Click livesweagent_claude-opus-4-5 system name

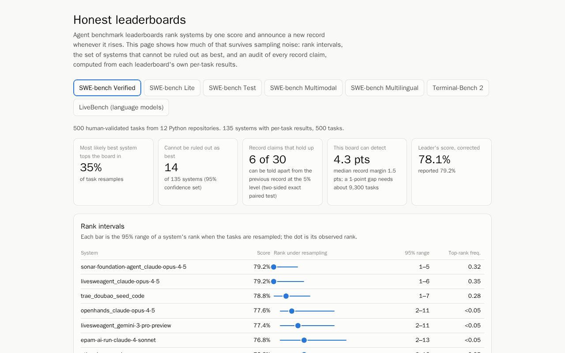coord(120,282)
